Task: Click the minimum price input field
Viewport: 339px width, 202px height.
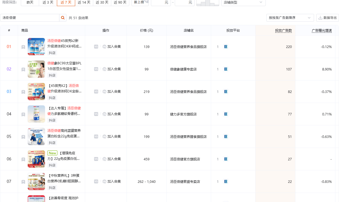Action: point(161,2)
